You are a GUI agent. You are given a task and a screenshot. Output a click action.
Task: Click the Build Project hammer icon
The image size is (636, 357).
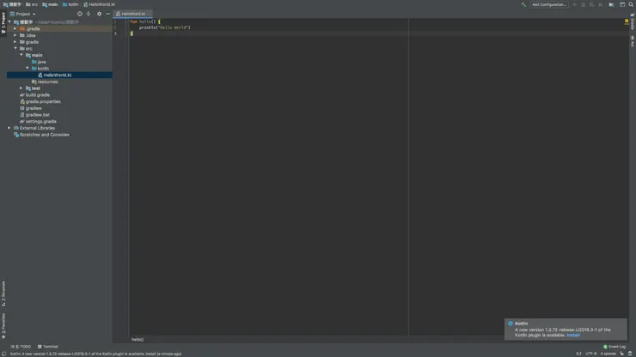(x=523, y=4)
